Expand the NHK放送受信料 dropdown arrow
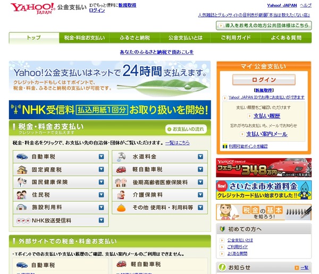This screenshot has width=319, height=274. [102, 220]
